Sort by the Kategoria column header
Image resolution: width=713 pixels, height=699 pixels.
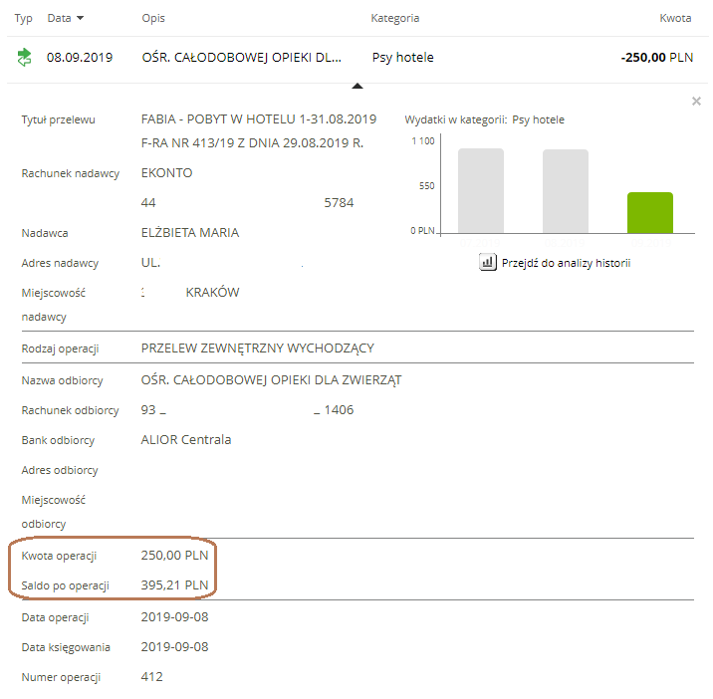click(394, 19)
